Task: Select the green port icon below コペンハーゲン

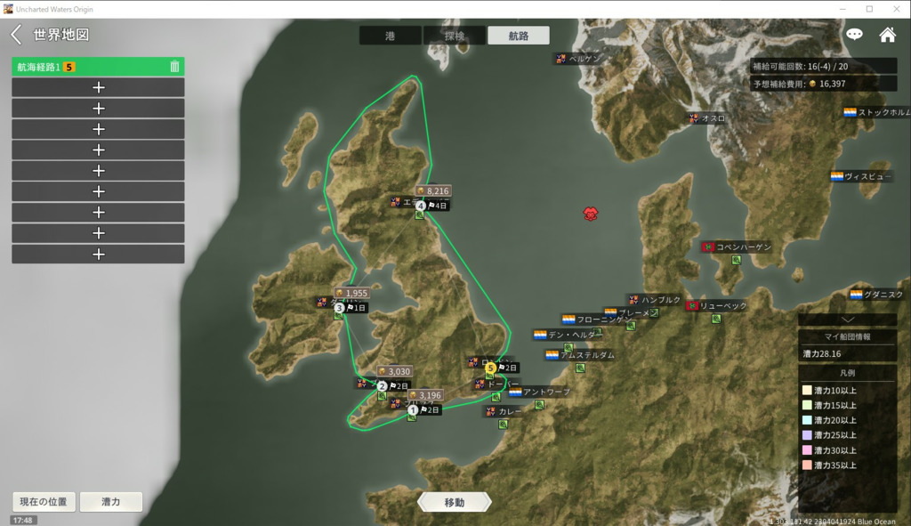Action: coord(736,260)
